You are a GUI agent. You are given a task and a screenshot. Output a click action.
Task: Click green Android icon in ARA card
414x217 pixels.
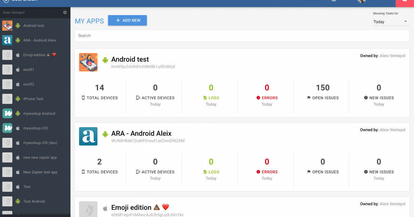pos(105,134)
